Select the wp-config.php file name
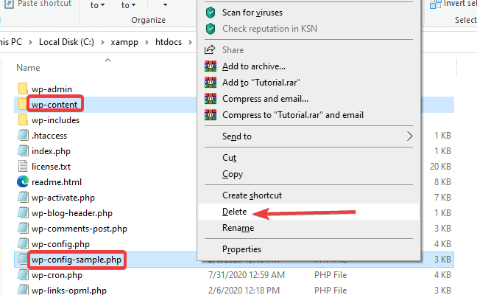Image resolution: width=477 pixels, height=295 pixels. coord(60,244)
